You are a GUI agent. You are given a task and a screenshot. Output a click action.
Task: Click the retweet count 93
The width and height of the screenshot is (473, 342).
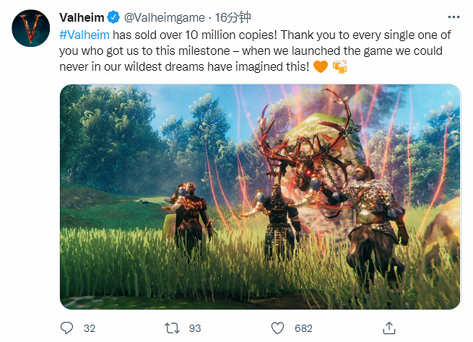[x=195, y=328]
